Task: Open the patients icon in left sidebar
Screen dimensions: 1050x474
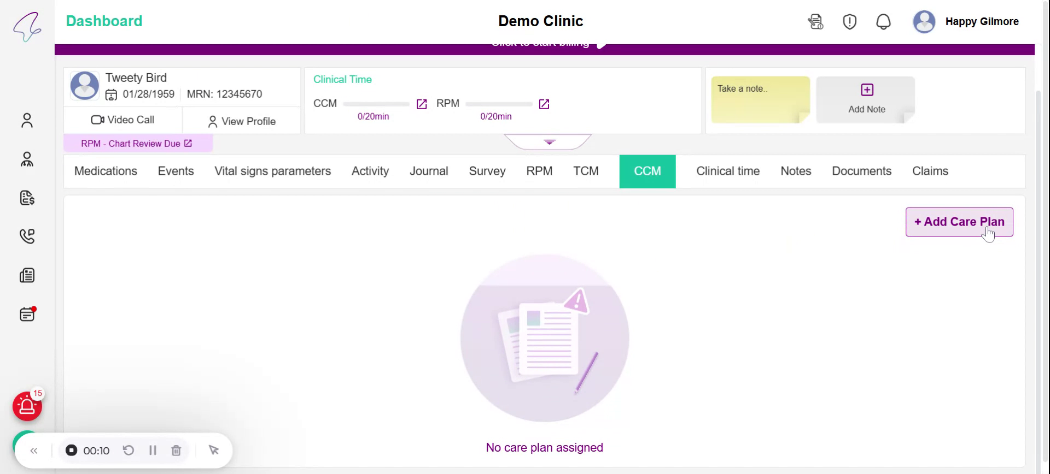Action: point(27,120)
